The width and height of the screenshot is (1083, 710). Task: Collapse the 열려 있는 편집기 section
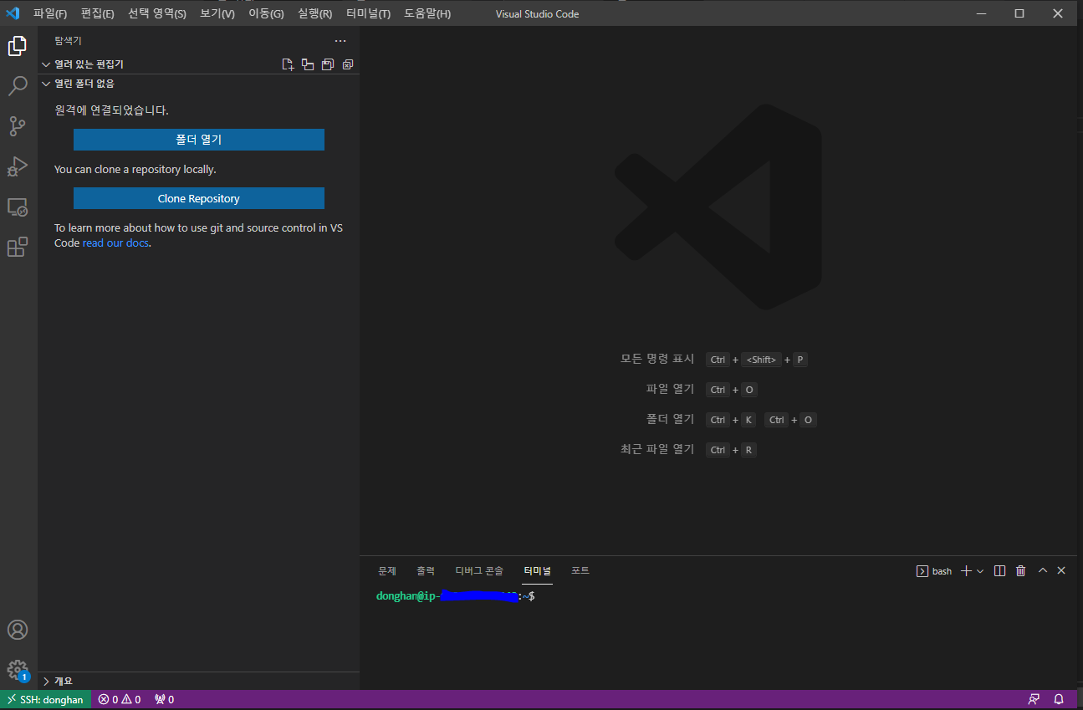click(x=198, y=64)
